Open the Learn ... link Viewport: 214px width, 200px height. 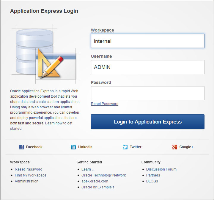(x=88, y=169)
